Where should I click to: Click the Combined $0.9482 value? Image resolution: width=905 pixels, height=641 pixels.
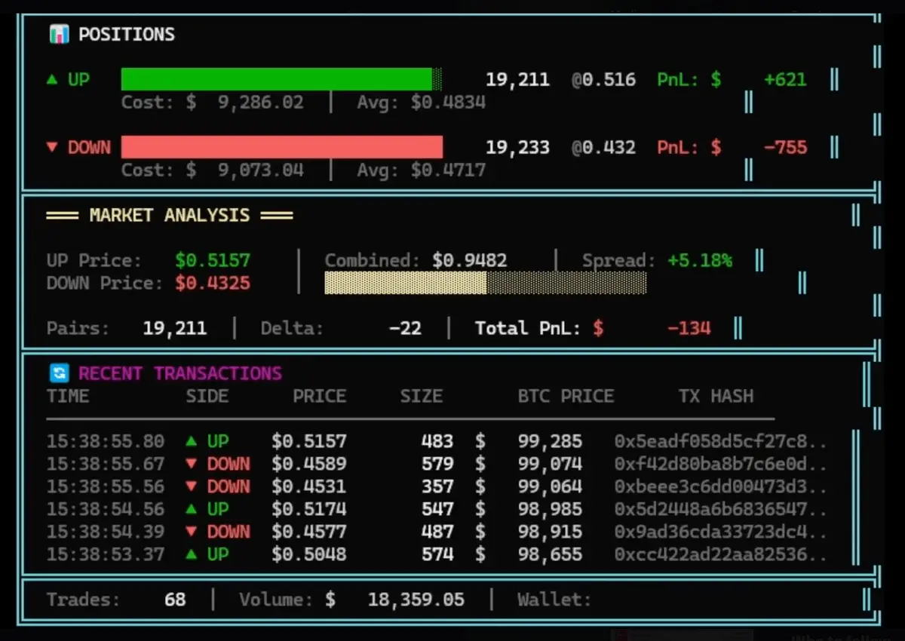coord(470,261)
